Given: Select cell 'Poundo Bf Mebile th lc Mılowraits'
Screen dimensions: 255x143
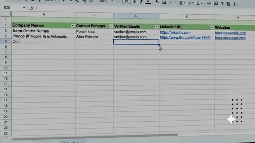Looking at the screenshot, I should pos(43,36).
